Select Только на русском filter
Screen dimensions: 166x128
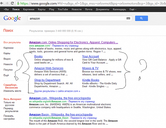tap(9, 104)
